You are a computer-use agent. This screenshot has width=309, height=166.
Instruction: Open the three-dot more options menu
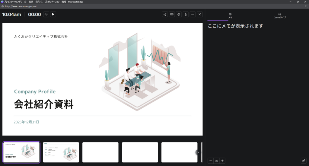[193, 14]
